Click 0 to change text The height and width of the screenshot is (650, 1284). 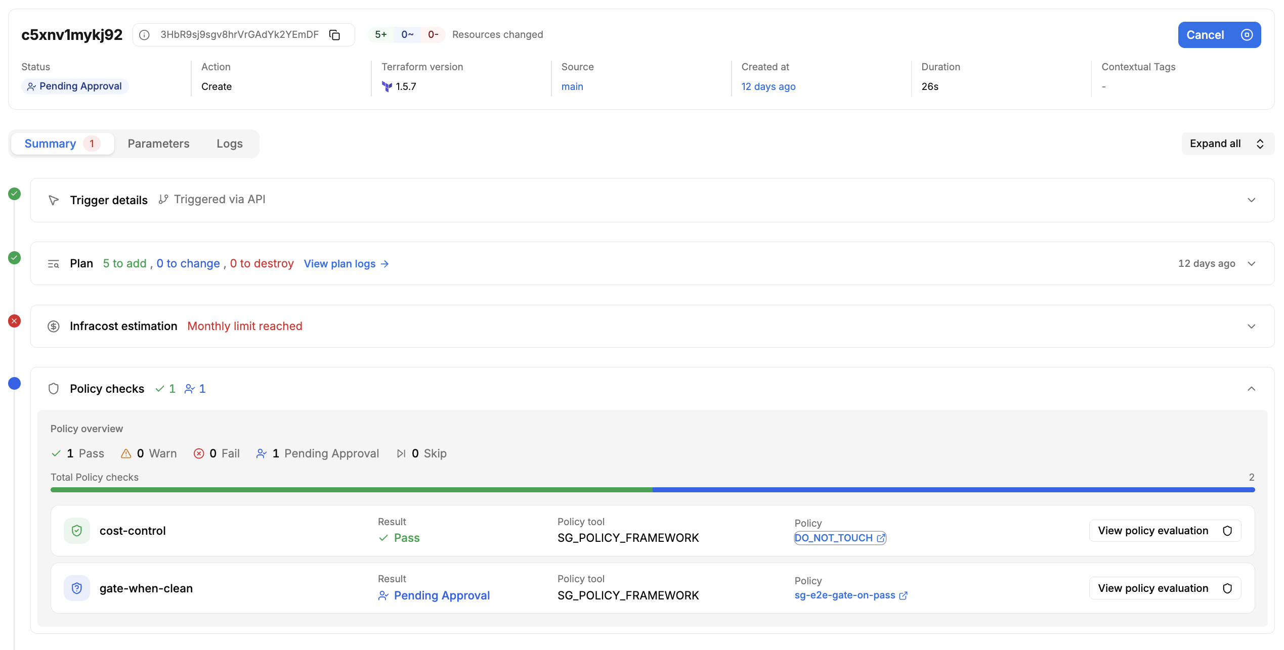(188, 263)
